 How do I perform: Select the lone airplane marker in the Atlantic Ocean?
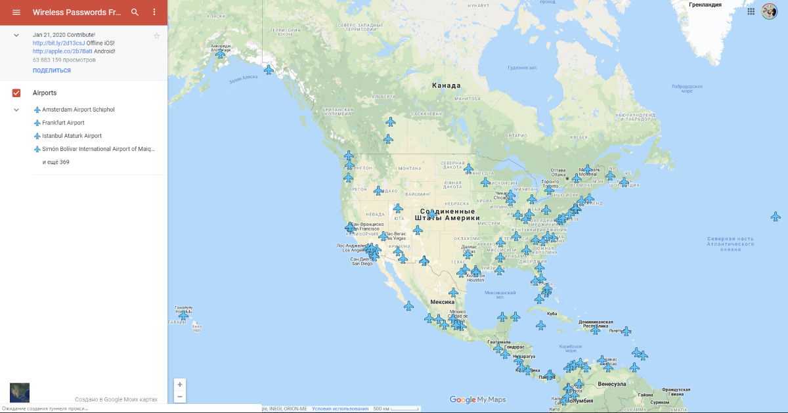pyautogui.click(x=776, y=216)
